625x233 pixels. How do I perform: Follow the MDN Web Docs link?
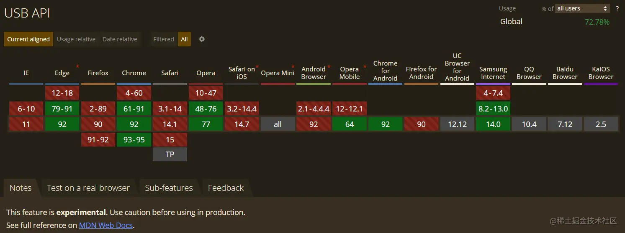click(106, 225)
